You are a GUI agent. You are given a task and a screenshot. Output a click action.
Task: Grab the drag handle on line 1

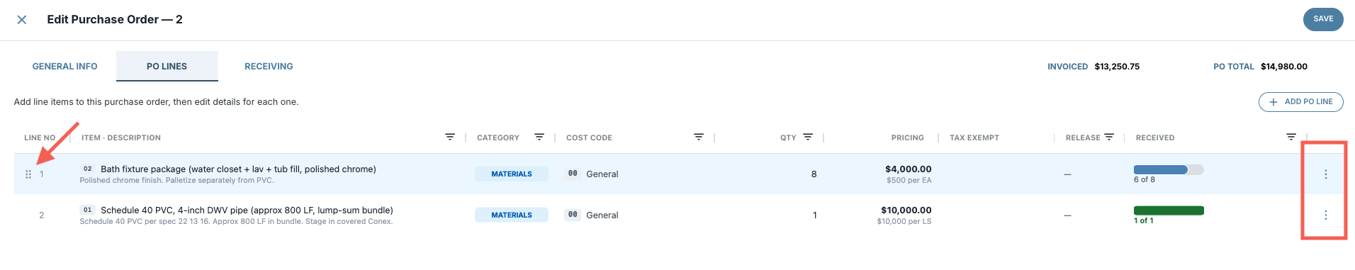[28, 174]
